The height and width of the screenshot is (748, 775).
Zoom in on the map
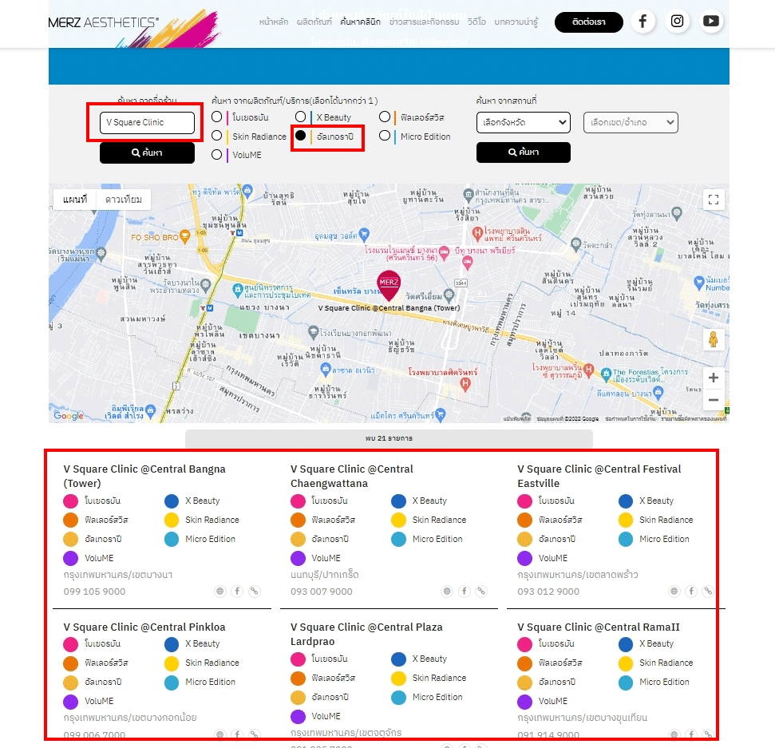pyautogui.click(x=714, y=378)
